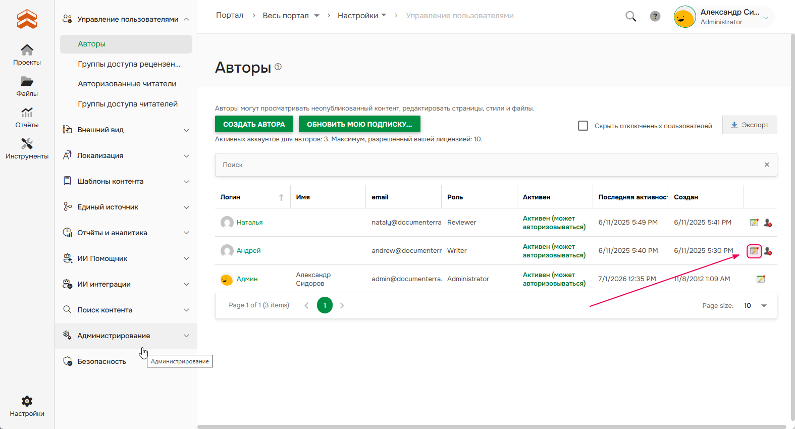Sort by email column header
This screenshot has width=795, height=429.
(380, 197)
